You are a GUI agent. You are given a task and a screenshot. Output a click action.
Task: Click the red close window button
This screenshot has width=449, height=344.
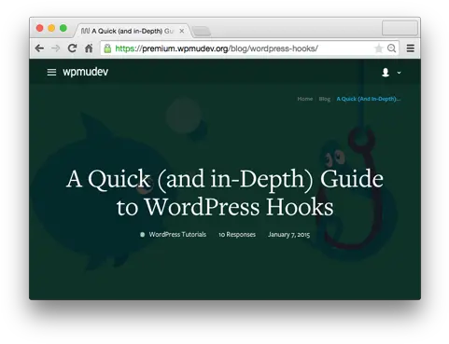39,28
